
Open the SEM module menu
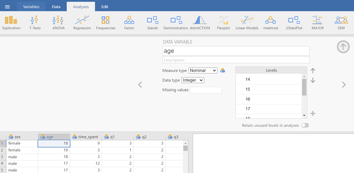point(341,23)
